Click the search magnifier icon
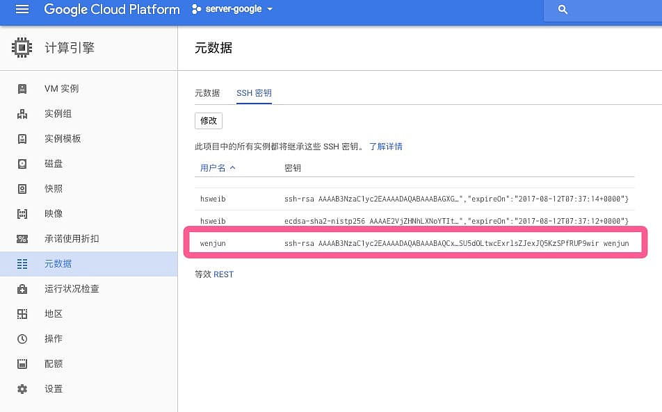Viewport: 662px width, 412px height. pyautogui.click(x=563, y=10)
